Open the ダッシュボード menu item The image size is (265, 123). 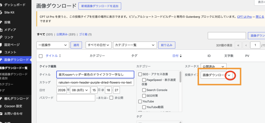(15, 5)
